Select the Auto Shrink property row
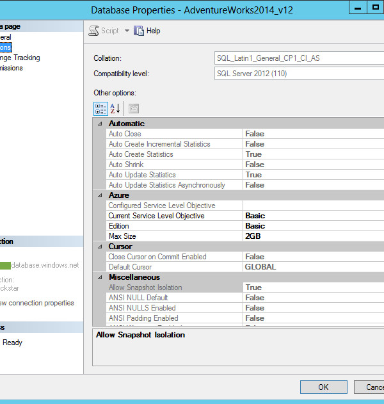 click(245, 165)
